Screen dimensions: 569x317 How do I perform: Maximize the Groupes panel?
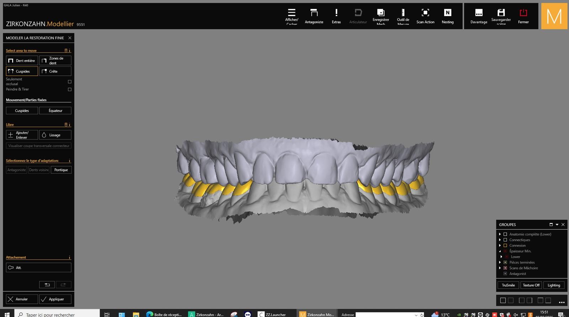click(551, 224)
